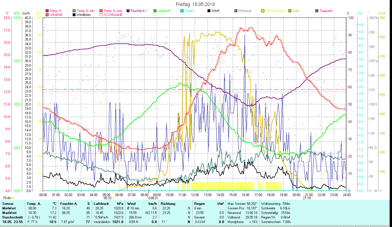Click the chart title Freitag, 18.05.2018
392x227 pixels.
195,4
